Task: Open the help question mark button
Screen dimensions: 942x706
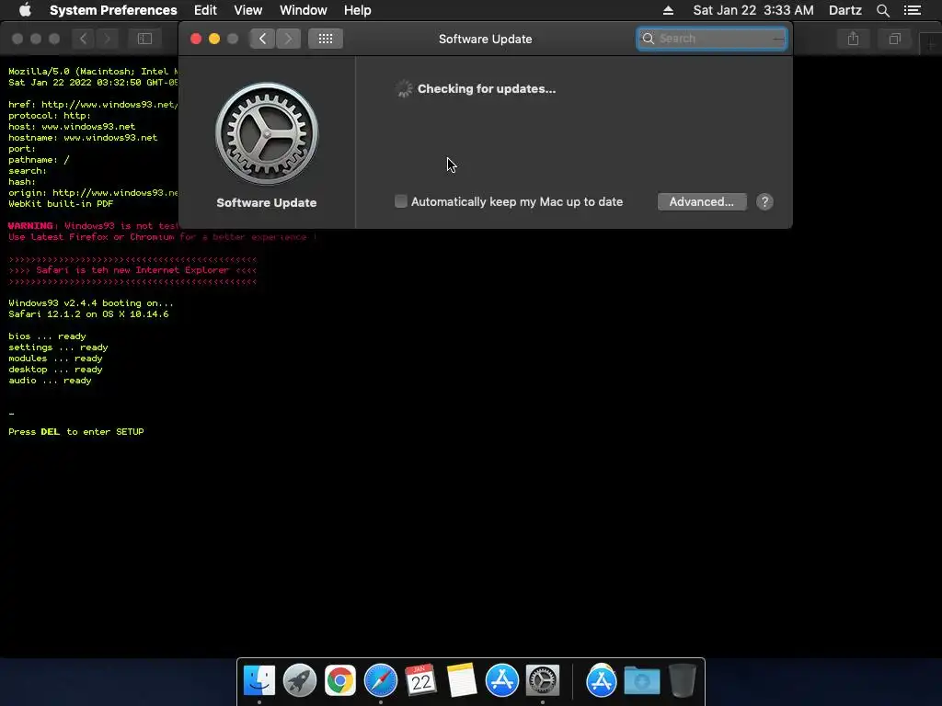Action: click(x=764, y=201)
